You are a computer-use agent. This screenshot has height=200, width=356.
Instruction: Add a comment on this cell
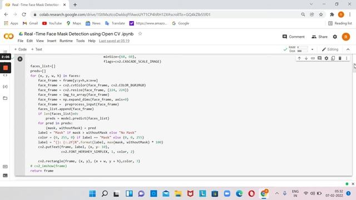coord(319,58)
